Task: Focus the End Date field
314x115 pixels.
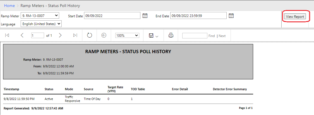Action: tap(198, 16)
